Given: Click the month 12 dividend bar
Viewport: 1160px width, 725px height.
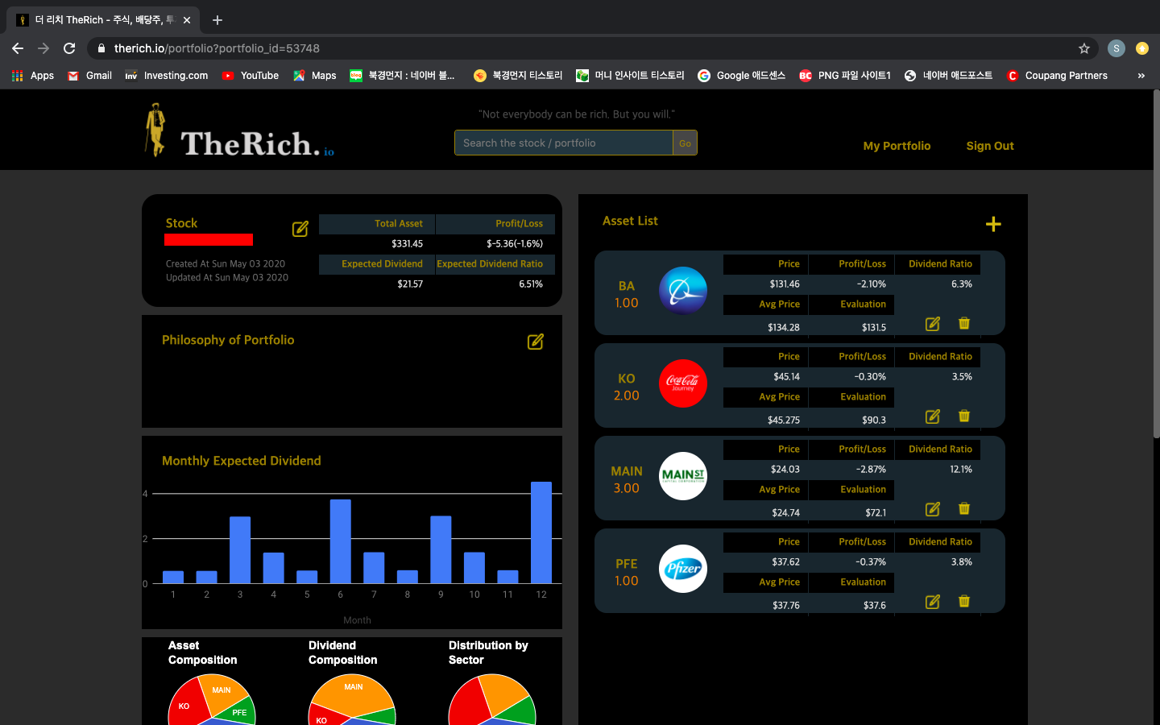Looking at the screenshot, I should pyautogui.click(x=541, y=532).
